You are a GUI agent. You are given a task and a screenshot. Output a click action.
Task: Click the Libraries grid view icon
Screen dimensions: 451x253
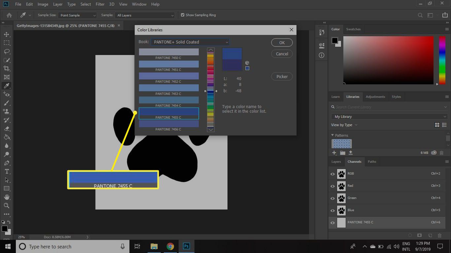pyautogui.click(x=437, y=125)
